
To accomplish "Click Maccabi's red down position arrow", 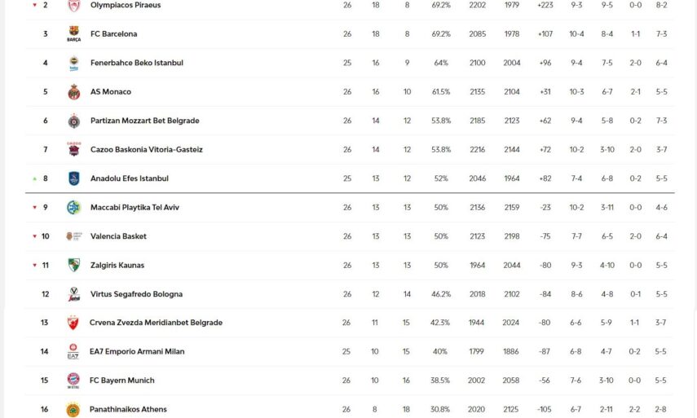I will point(34,207).
